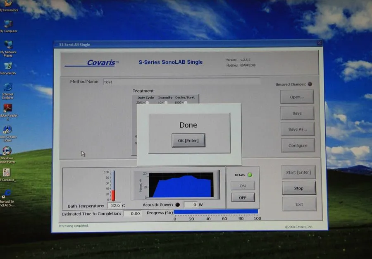The width and height of the screenshot is (372, 259).
Task: Click the Cycles/Burst slider knob
Action: [x=186, y=103]
